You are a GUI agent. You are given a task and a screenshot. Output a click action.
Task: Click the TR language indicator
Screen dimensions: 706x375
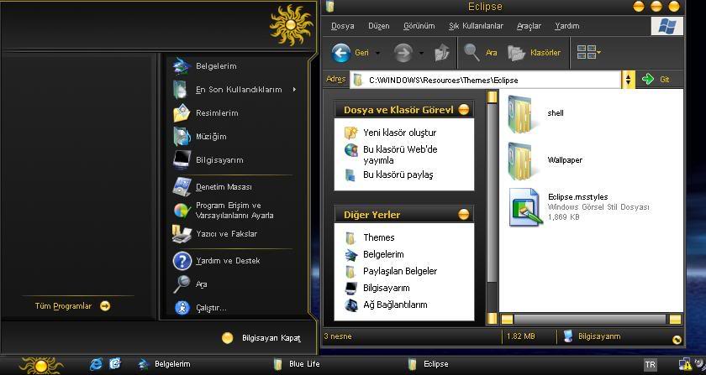650,365
